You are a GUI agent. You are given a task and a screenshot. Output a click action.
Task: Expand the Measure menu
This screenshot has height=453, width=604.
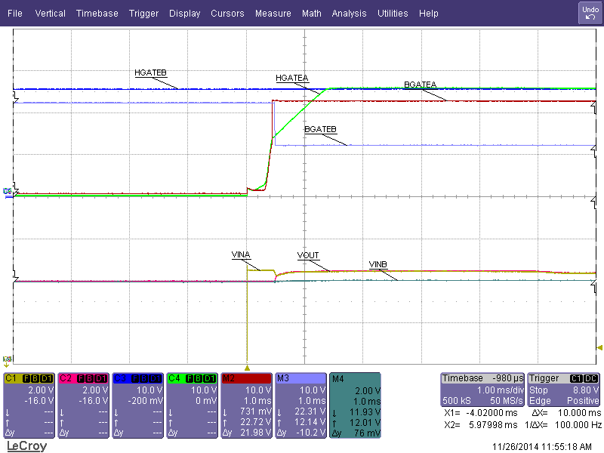pos(273,14)
